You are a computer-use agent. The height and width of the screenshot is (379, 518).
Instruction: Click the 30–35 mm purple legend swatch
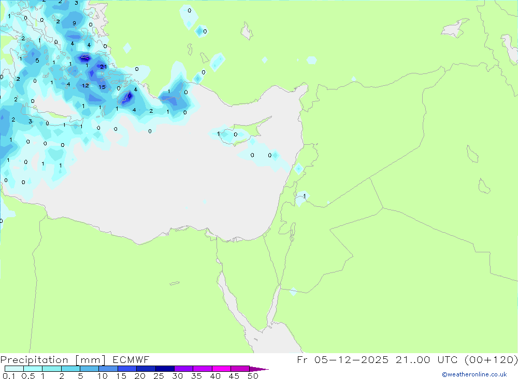coord(183,369)
